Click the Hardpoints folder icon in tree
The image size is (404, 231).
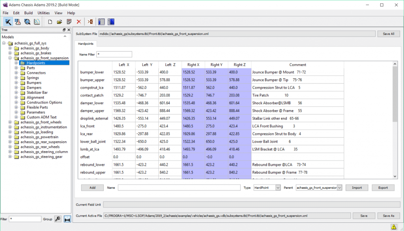[x=22, y=63]
